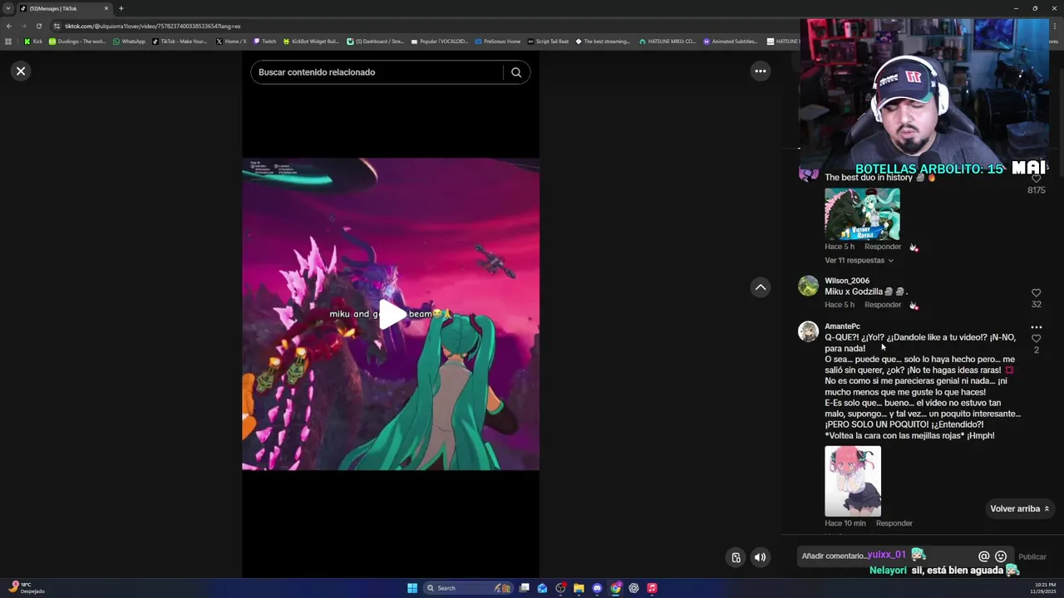The width and height of the screenshot is (1064, 598).
Task: Click the taskbar Search box
Action: [468, 588]
